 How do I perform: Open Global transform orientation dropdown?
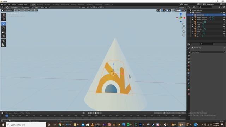coord(83,7)
